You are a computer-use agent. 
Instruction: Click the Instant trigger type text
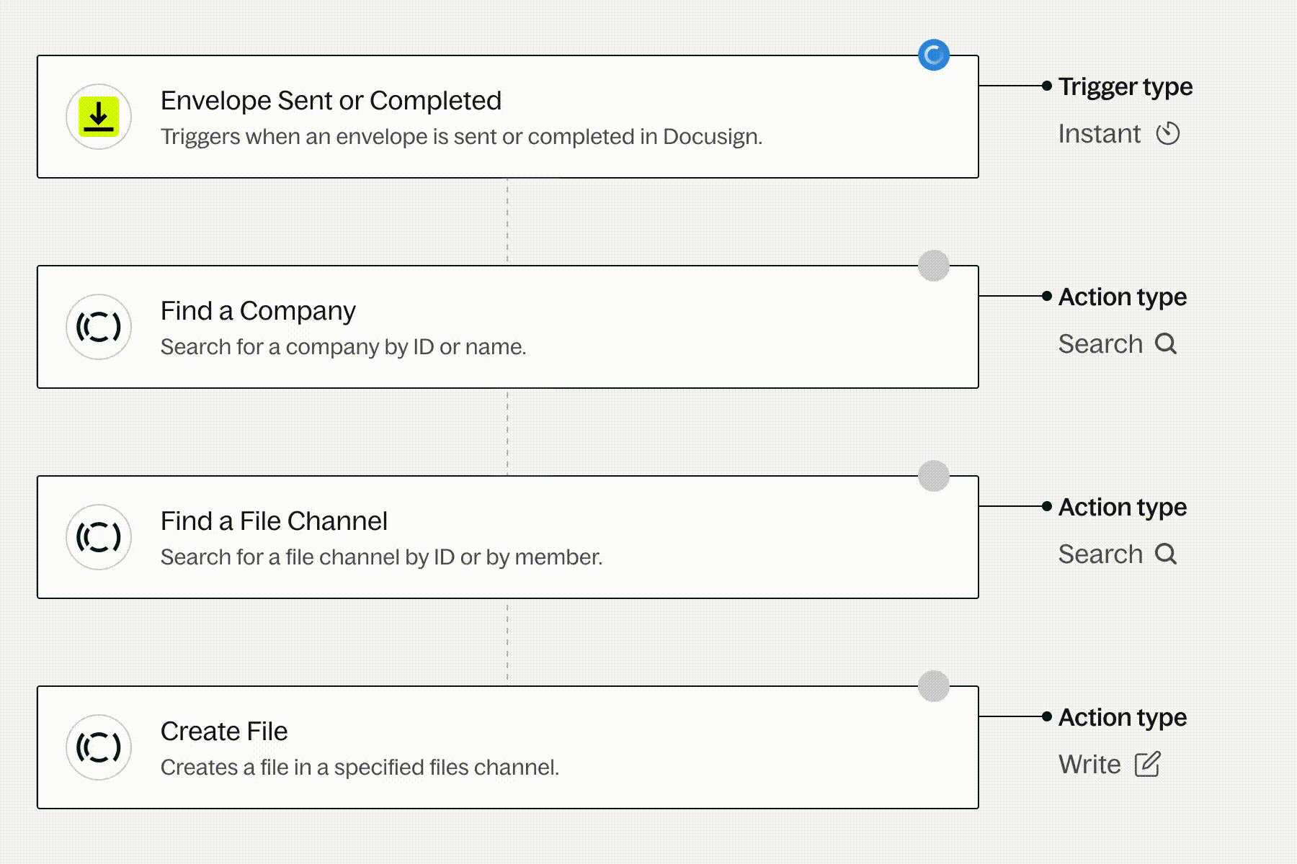[1099, 134]
